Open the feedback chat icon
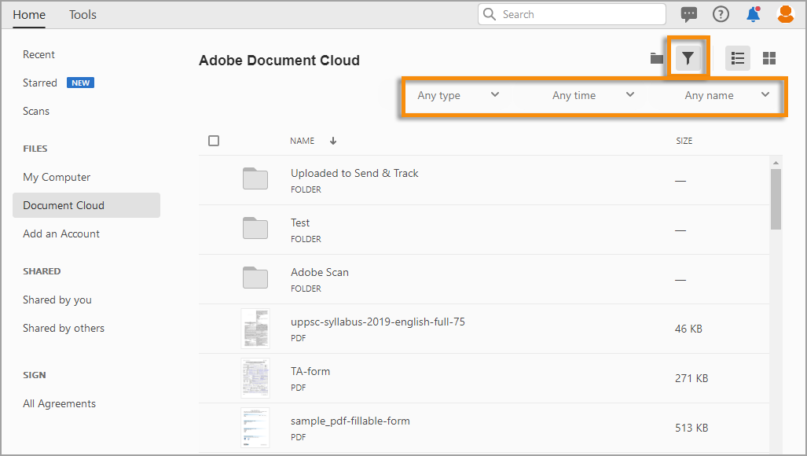The width and height of the screenshot is (807, 456). click(x=689, y=13)
